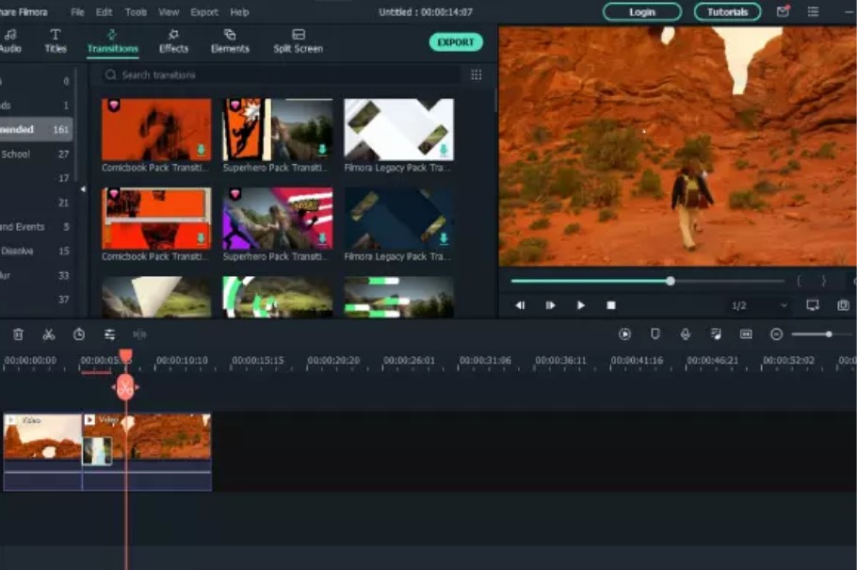Toggle the favorite heart on the purple Superhero transition
The image size is (857, 570).
(x=234, y=195)
